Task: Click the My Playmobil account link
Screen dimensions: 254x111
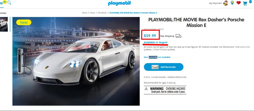Action: pos(215,3)
